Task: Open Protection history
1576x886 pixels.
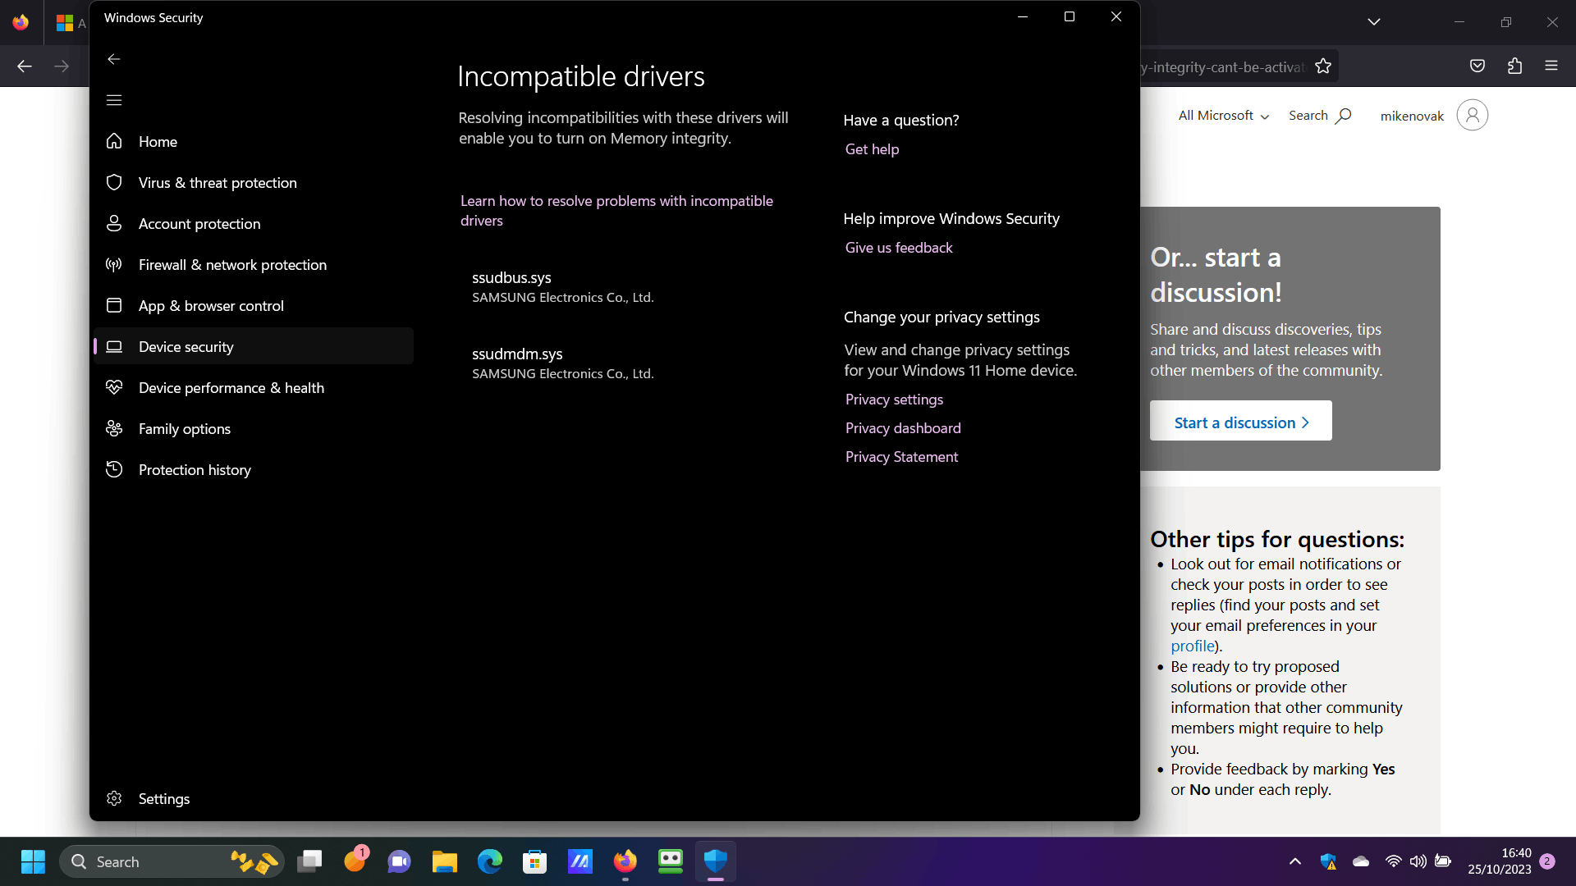Action: 195,470
